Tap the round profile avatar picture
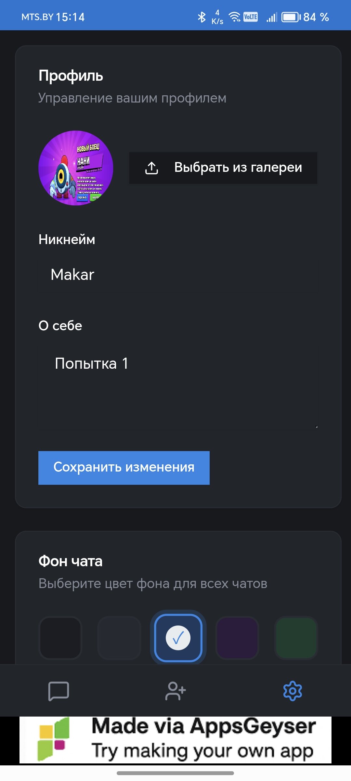Viewport: 351px width, 781px height. [76, 168]
